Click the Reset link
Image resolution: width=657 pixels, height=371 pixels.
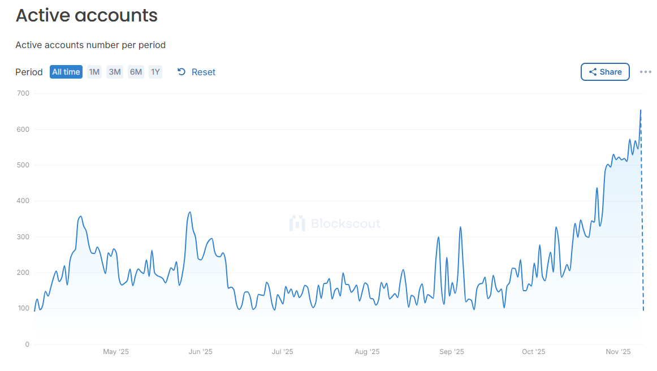[204, 72]
